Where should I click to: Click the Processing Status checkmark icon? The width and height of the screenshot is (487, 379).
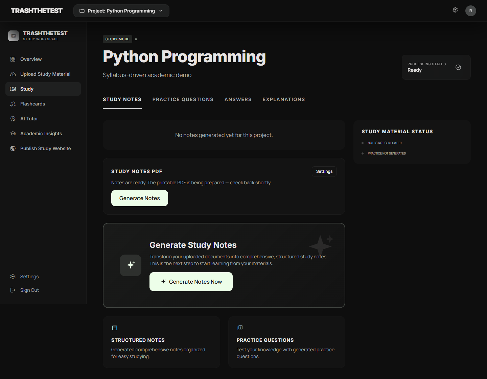coord(458,67)
